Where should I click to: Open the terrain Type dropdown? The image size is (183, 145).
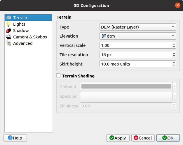point(138,27)
